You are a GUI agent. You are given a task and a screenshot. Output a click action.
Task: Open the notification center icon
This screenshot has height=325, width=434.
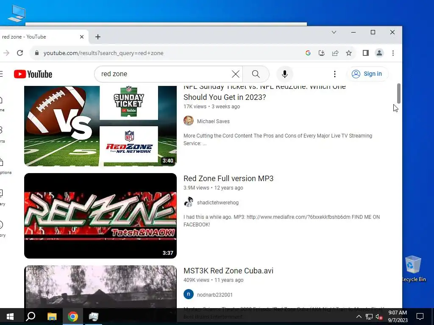coord(420,317)
